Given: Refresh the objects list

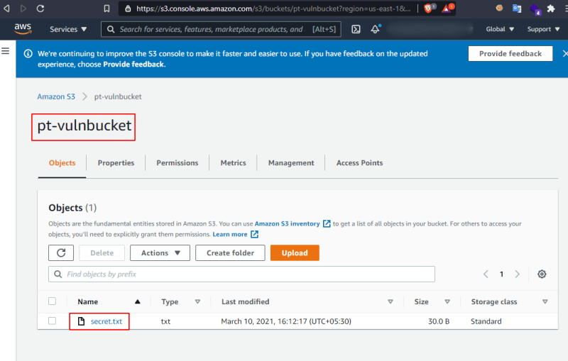Looking at the screenshot, I should click(x=61, y=253).
